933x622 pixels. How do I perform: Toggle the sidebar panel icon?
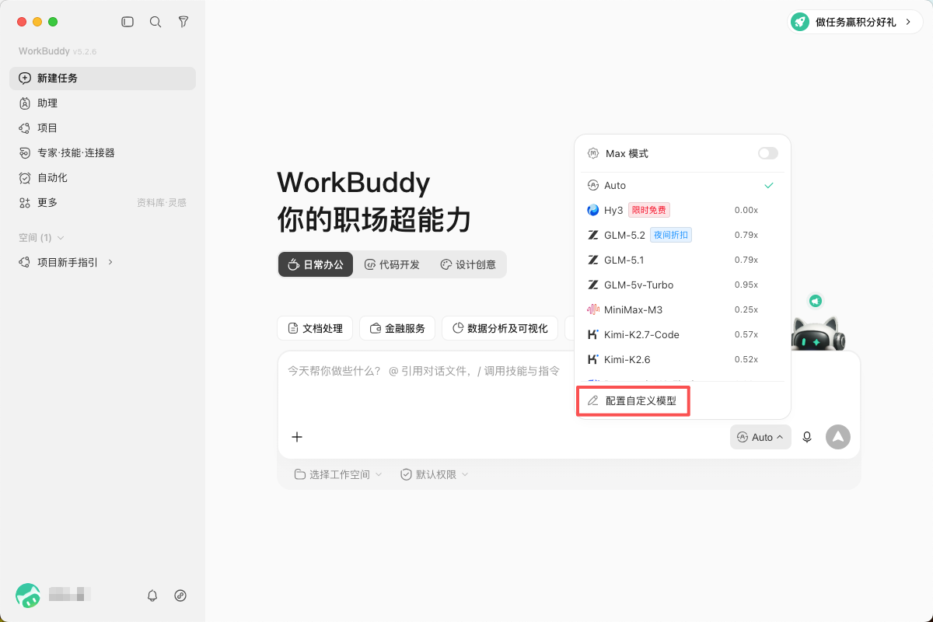[x=128, y=22]
